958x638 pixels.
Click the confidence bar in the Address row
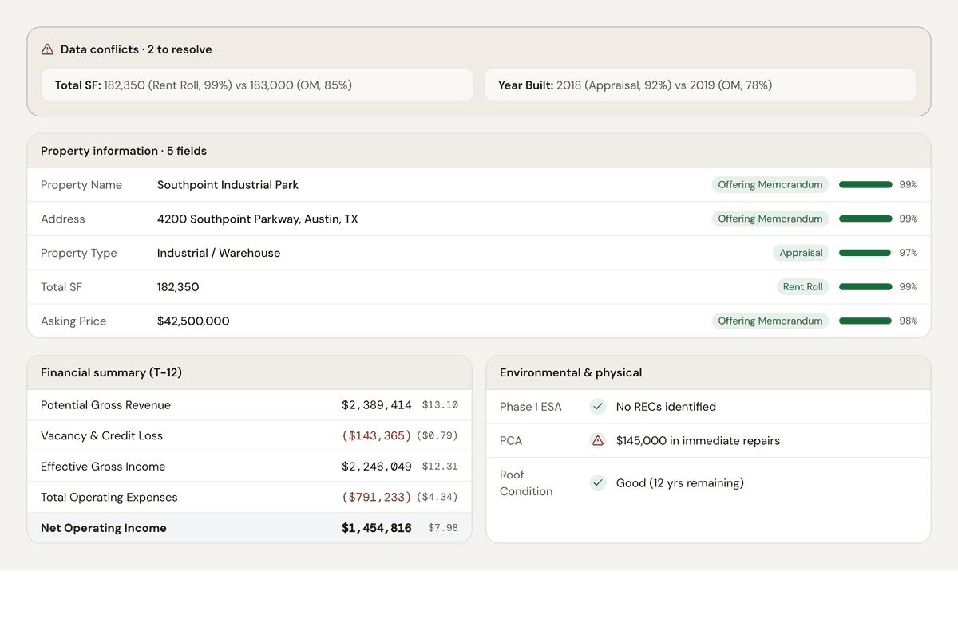point(865,219)
